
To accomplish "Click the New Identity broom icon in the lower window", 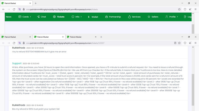I will point(190,43).
